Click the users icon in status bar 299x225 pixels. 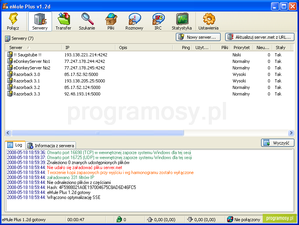click(x=119, y=219)
